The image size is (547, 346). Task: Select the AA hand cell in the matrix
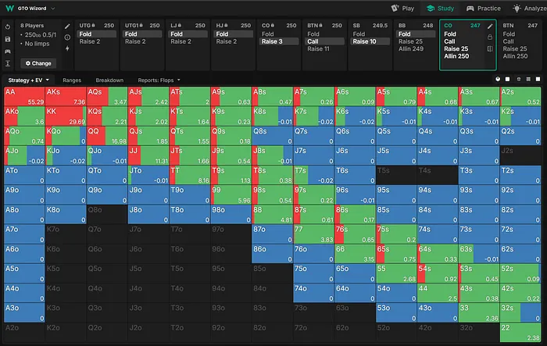(x=23, y=97)
